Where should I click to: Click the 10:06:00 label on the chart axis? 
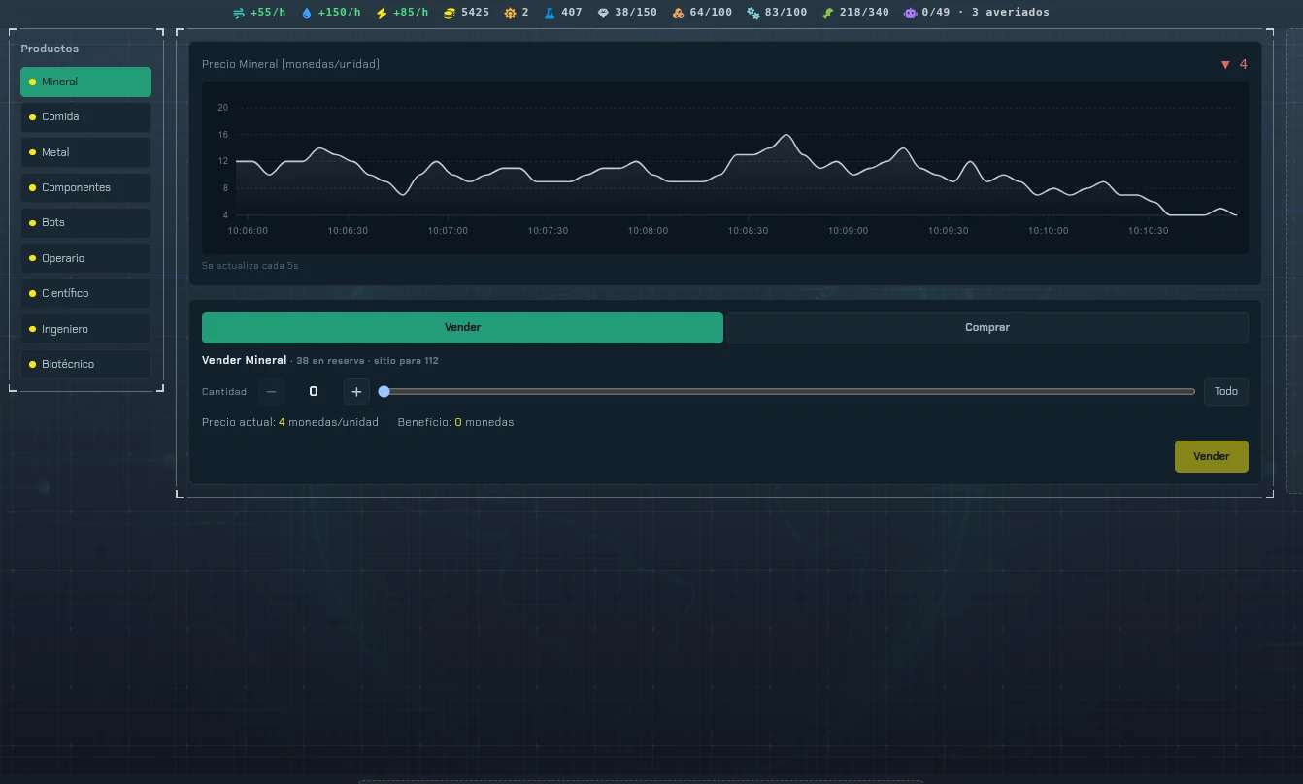point(248,231)
